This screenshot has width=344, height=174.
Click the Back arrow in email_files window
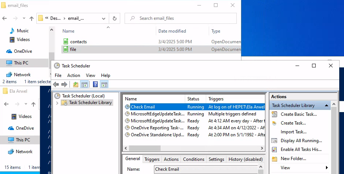point(4,18)
